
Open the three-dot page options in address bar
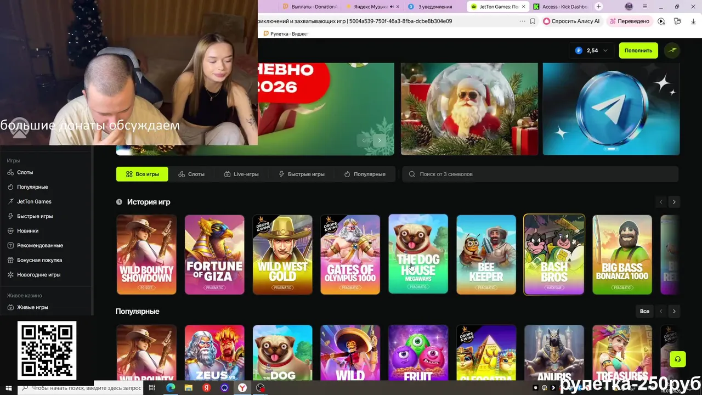pyautogui.click(x=522, y=21)
